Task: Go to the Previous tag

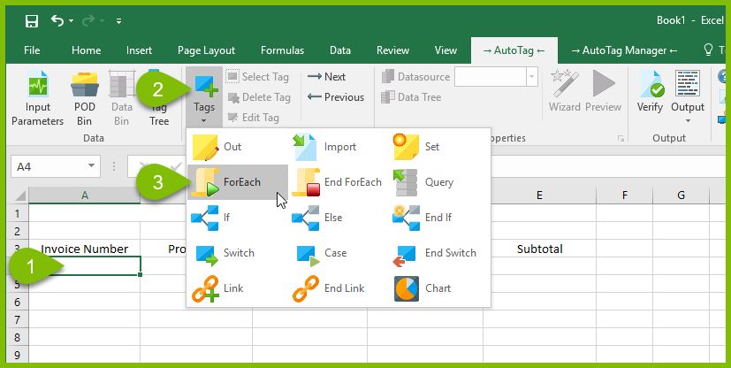Action: coord(336,97)
